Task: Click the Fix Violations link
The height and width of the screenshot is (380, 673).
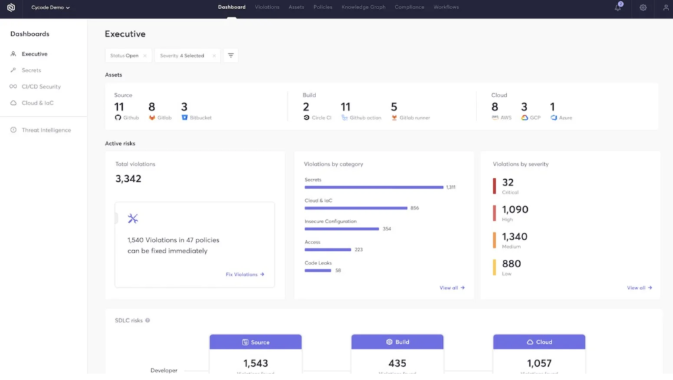Action: click(x=244, y=274)
